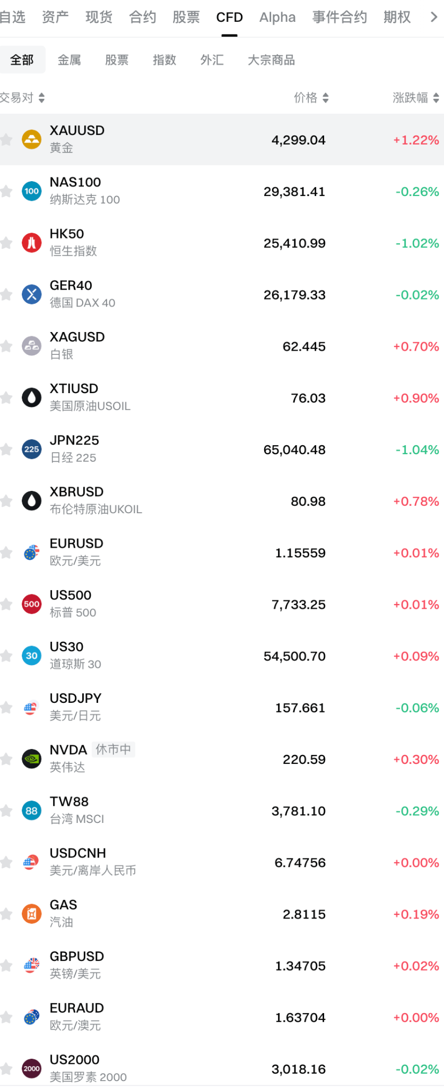Click the gold bar XAUUSD icon
444x1088 pixels.
click(31, 140)
